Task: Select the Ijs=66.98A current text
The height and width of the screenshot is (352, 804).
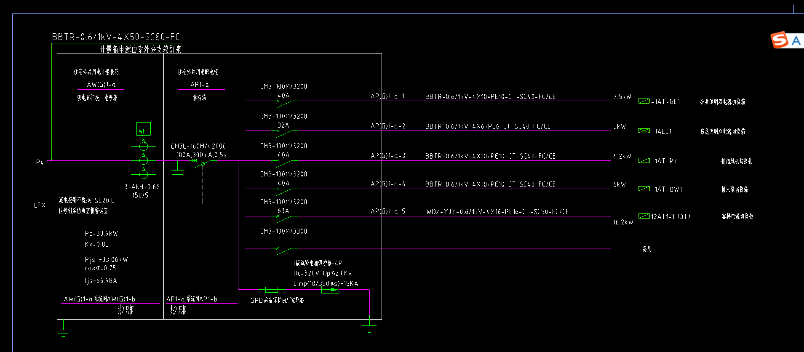Action: 101,280
